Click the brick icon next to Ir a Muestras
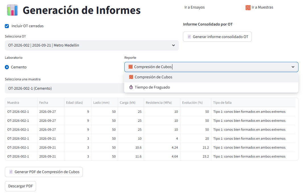This screenshot has height=195, width=307. click(x=248, y=7)
